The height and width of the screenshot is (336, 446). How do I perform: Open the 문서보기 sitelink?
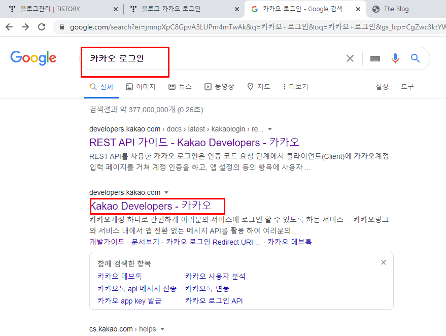pyautogui.click(x=145, y=242)
